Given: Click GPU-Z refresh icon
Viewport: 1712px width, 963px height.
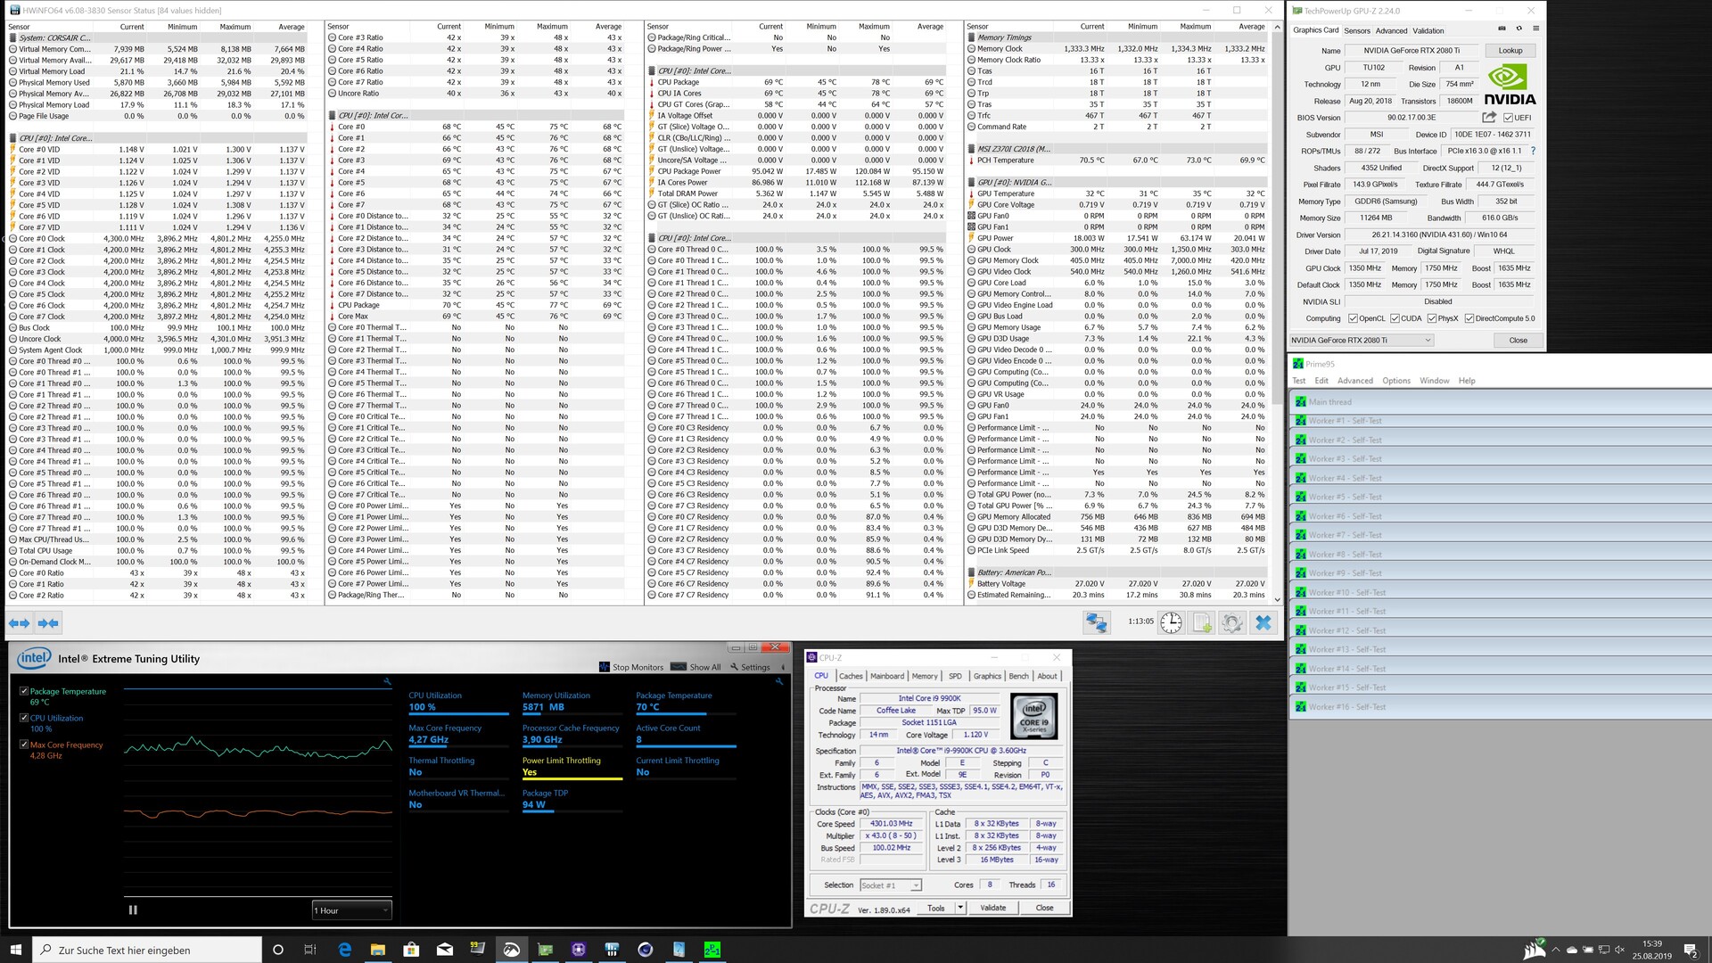Looking at the screenshot, I should (x=1519, y=29).
